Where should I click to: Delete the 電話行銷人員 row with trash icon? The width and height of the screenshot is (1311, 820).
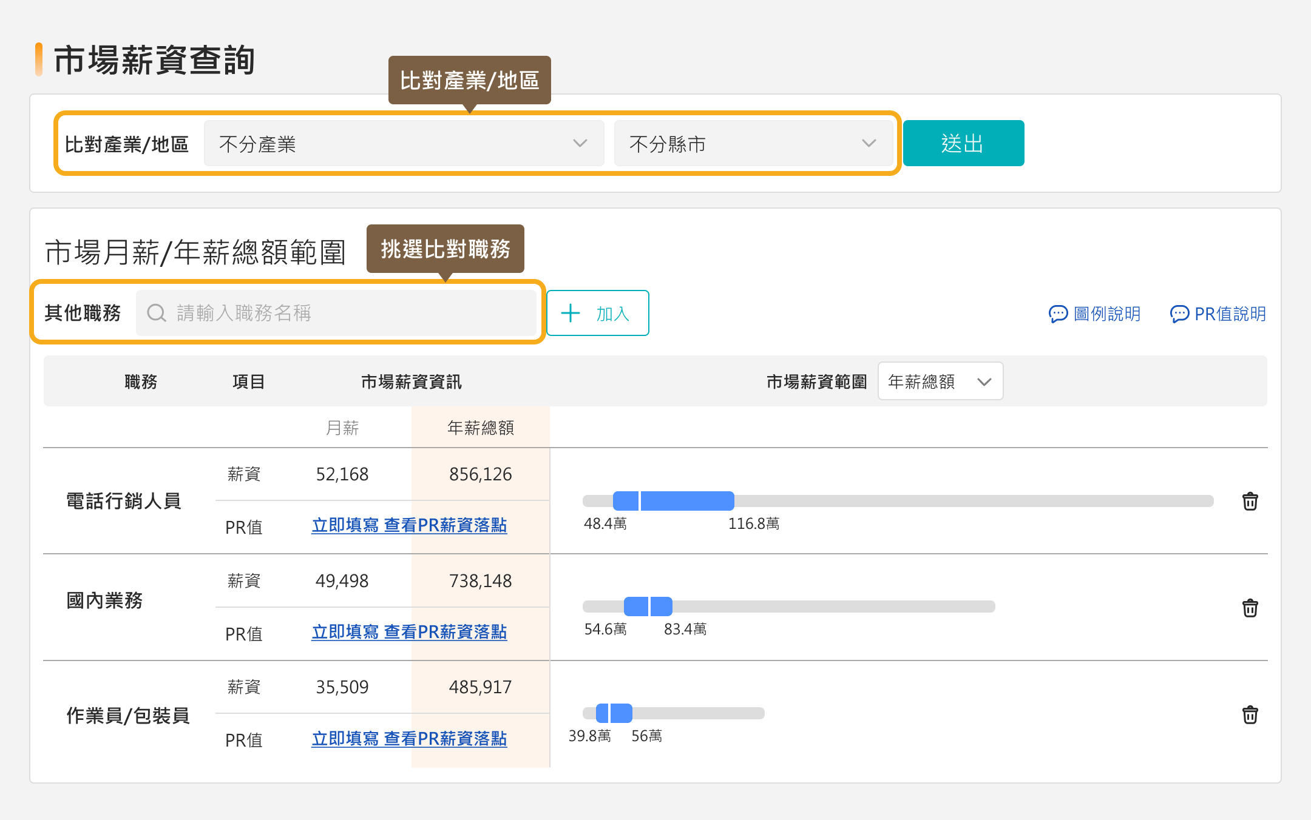click(1250, 501)
